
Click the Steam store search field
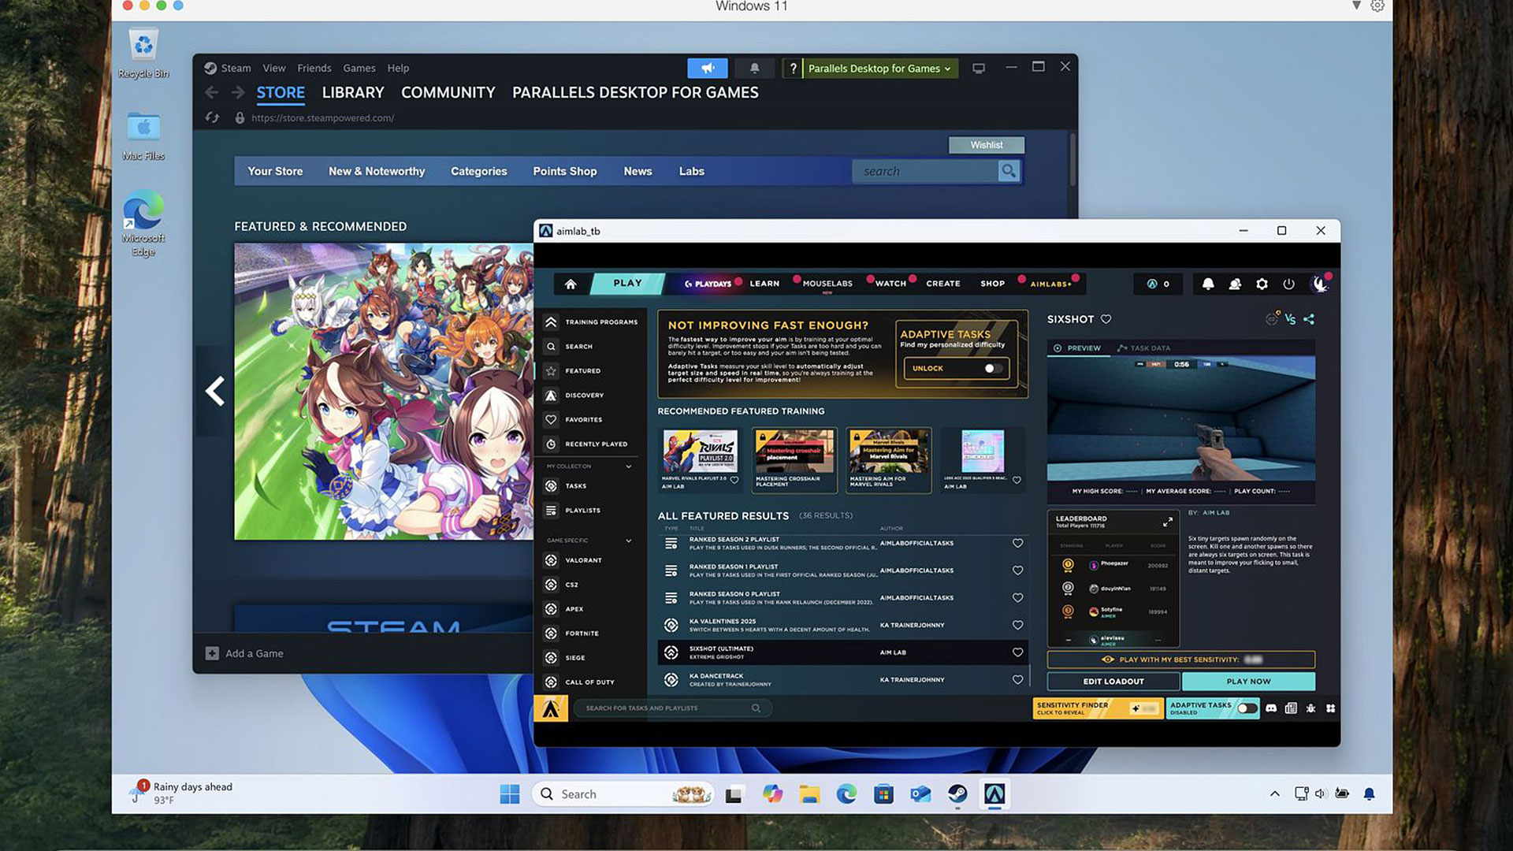(925, 171)
